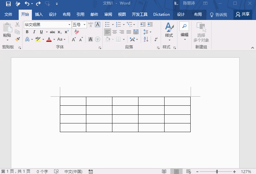Increase the font size

[x=74, y=39]
